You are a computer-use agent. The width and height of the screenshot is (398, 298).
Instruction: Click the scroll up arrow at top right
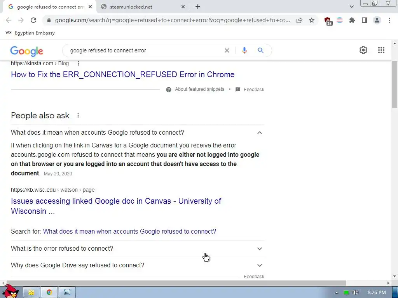[x=395, y=43]
